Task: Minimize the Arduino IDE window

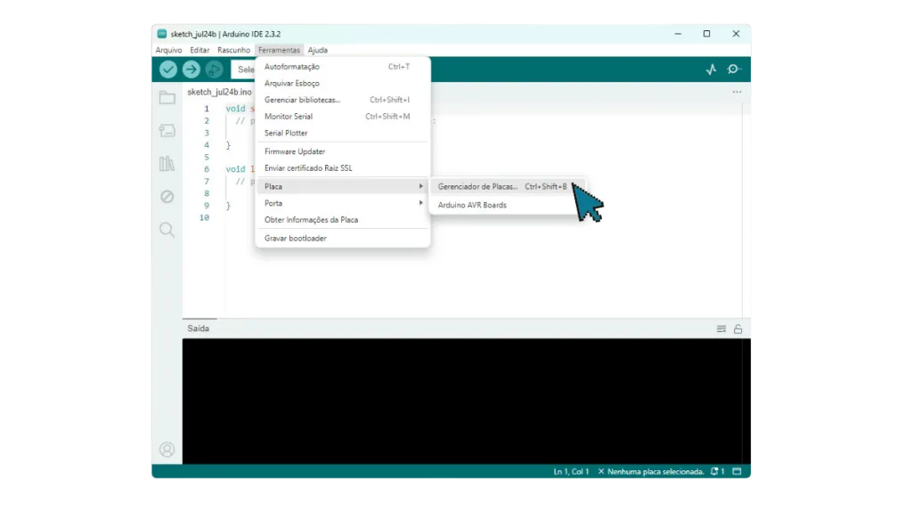Action: [x=678, y=34]
